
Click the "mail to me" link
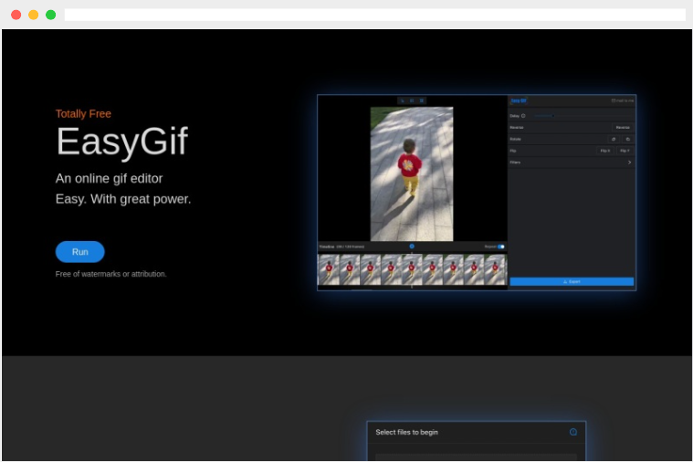pyautogui.click(x=623, y=100)
